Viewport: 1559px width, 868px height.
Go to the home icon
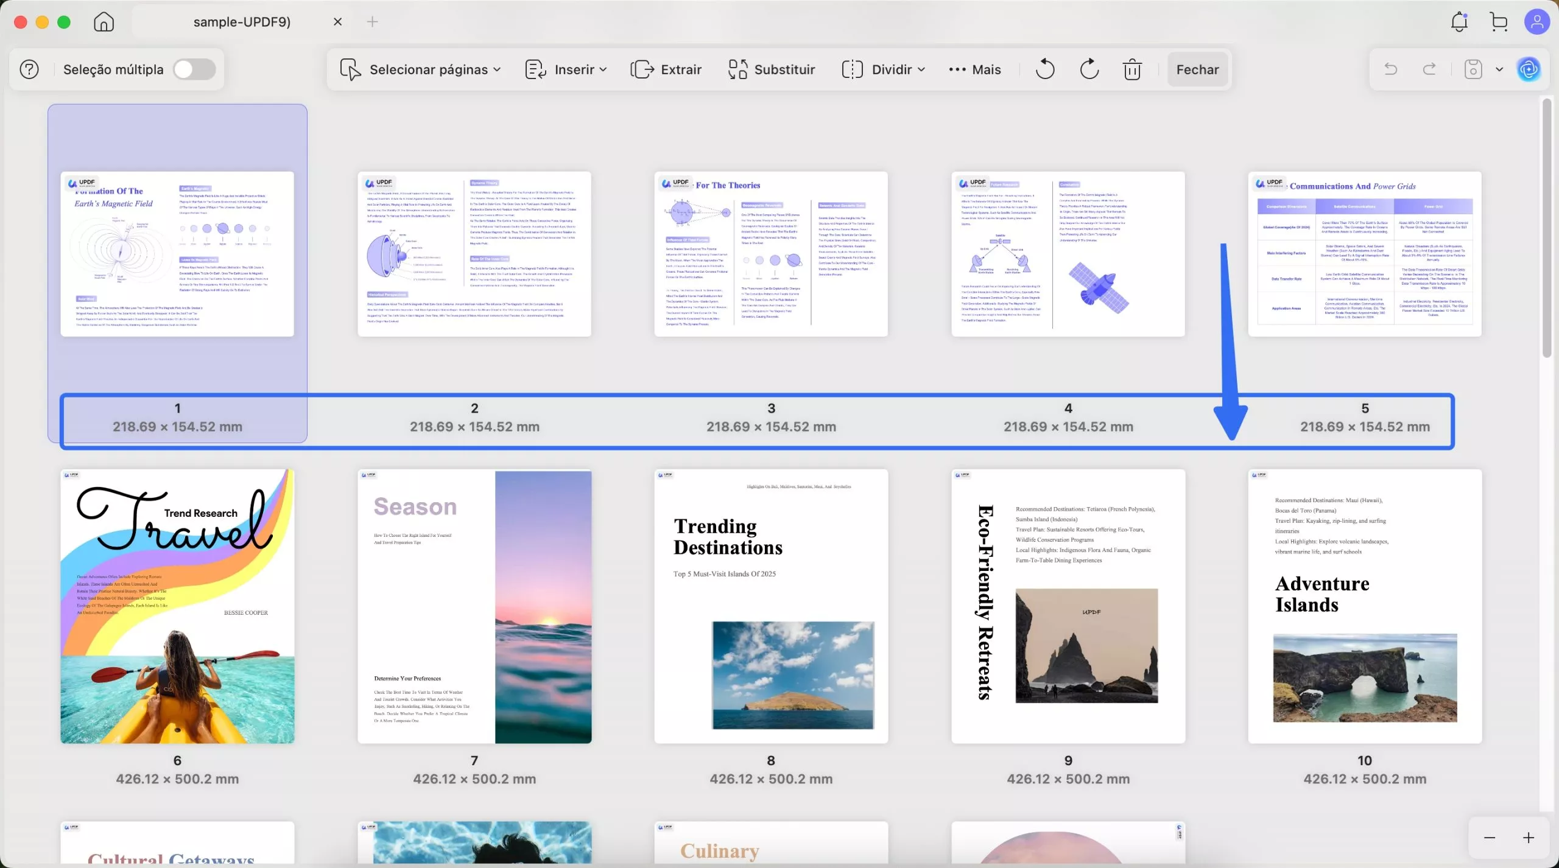[104, 22]
